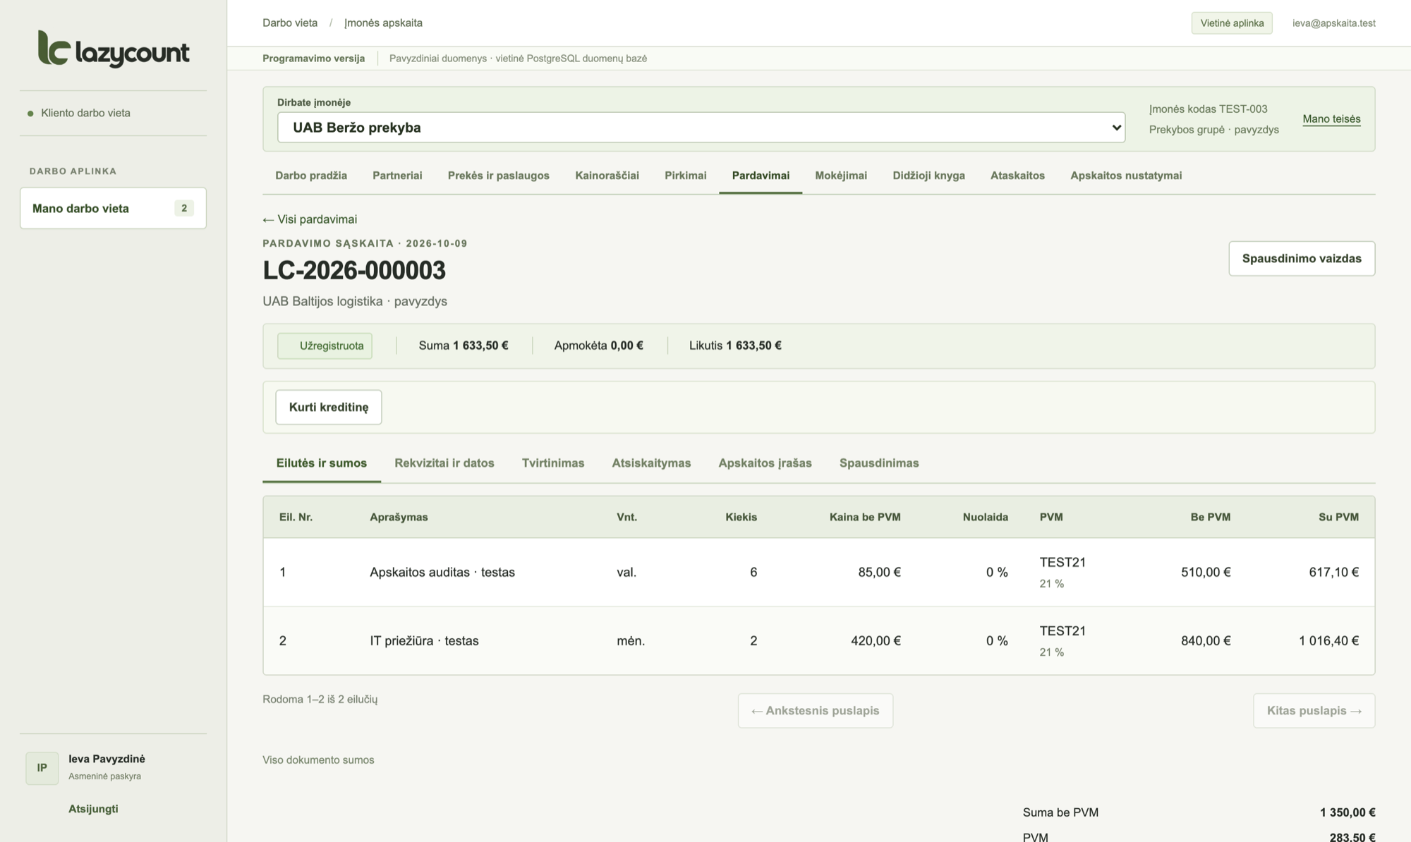The image size is (1411, 842).
Task: Open the Spausdinimas subtab
Action: click(879, 463)
